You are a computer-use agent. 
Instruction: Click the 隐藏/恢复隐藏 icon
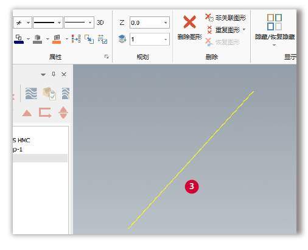point(275,22)
